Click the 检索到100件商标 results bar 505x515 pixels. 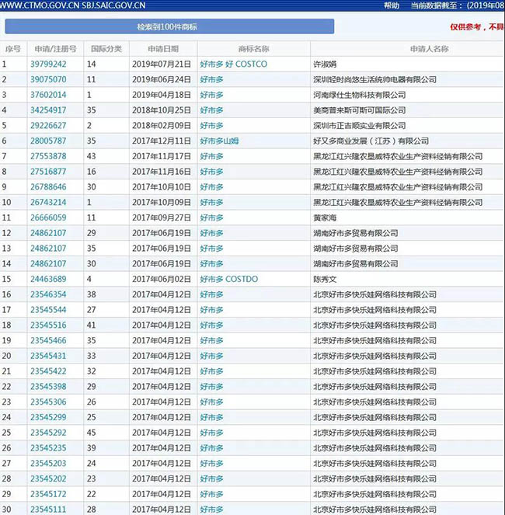point(169,27)
